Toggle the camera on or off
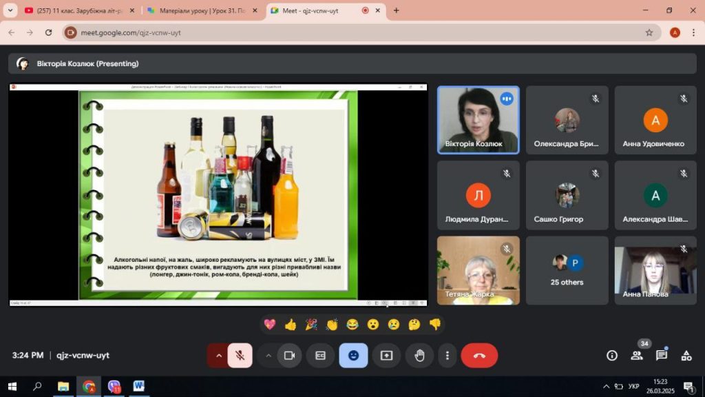705x397 pixels. (289, 356)
